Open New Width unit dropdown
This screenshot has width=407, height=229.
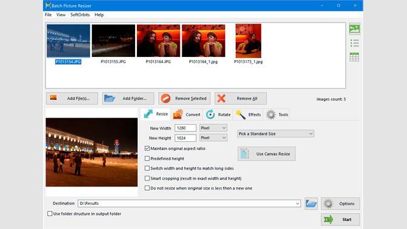pos(213,128)
